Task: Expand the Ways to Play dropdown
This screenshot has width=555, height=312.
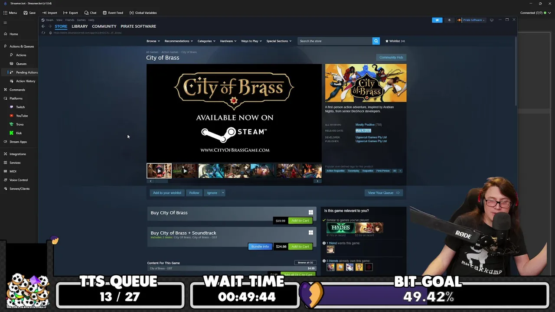Action: (251, 41)
